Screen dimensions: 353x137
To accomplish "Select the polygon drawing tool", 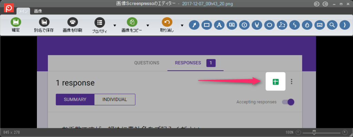I will pos(282,25).
